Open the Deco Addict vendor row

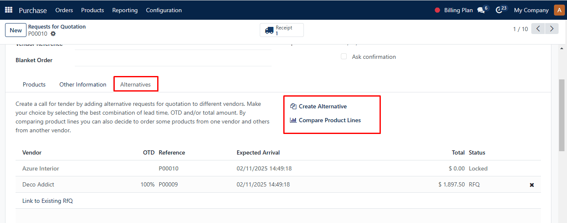click(38, 184)
